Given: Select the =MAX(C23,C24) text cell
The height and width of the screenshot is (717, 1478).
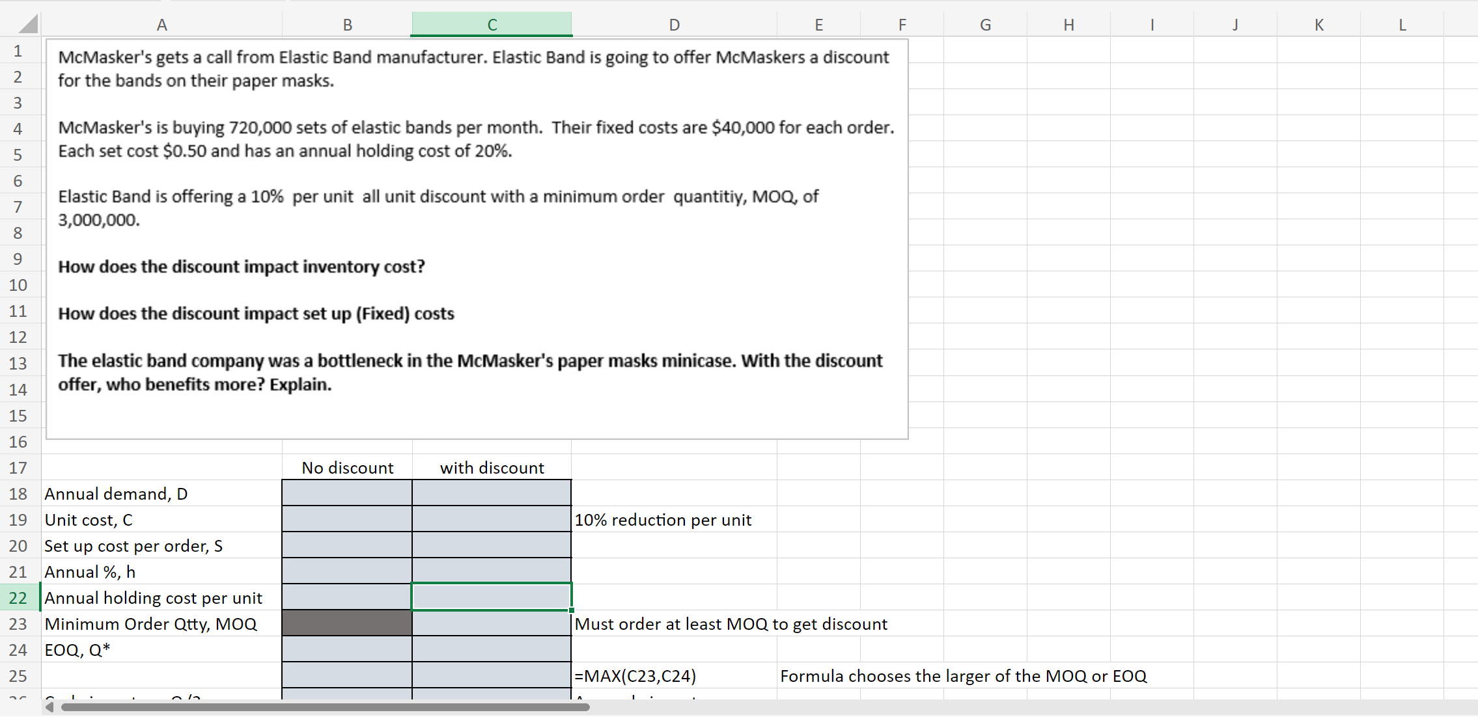Looking at the screenshot, I should click(635, 675).
